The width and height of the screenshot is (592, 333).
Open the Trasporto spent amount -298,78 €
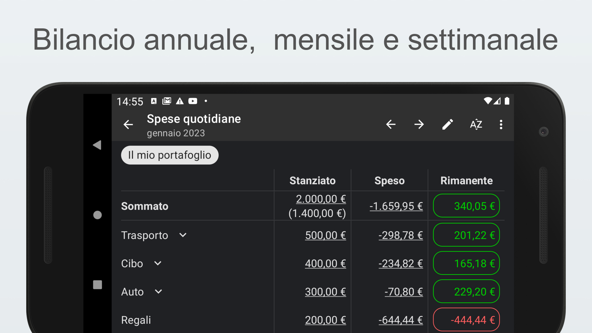(x=401, y=235)
